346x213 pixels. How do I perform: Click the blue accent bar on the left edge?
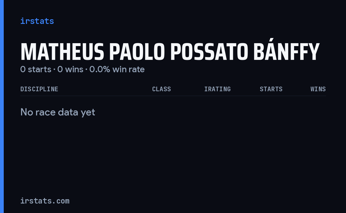click(x=2, y=106)
